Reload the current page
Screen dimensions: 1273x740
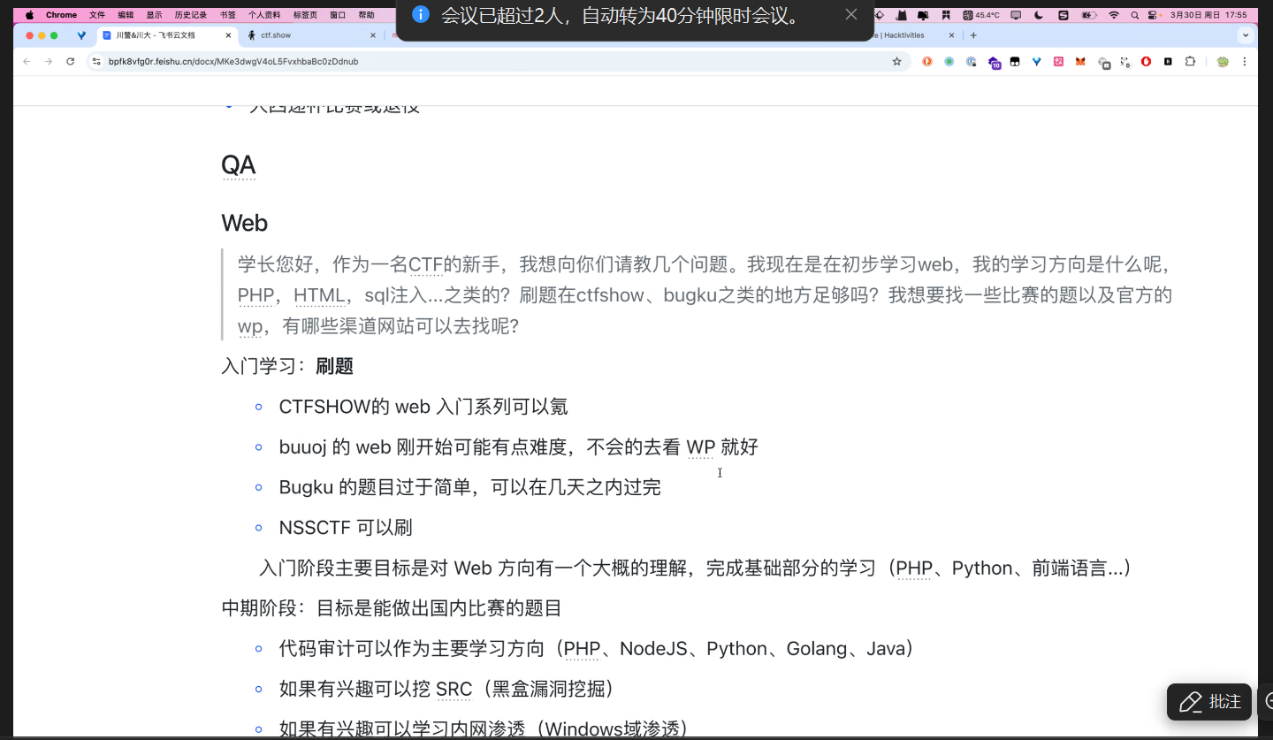pos(71,62)
